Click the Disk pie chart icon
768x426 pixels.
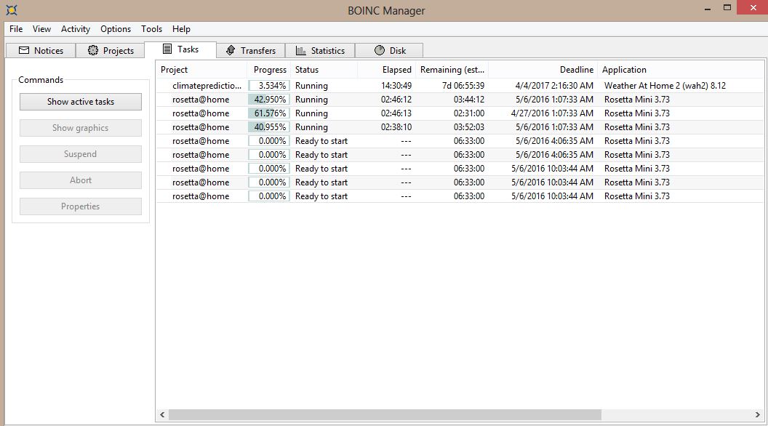pos(380,50)
